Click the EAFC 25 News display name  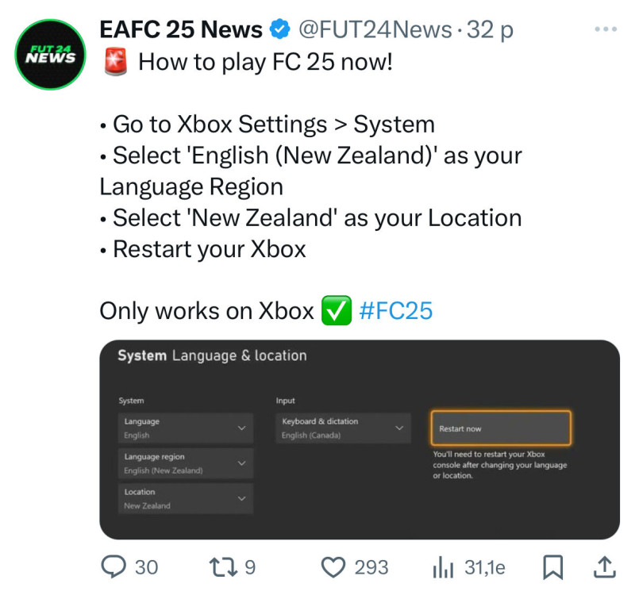(x=181, y=29)
